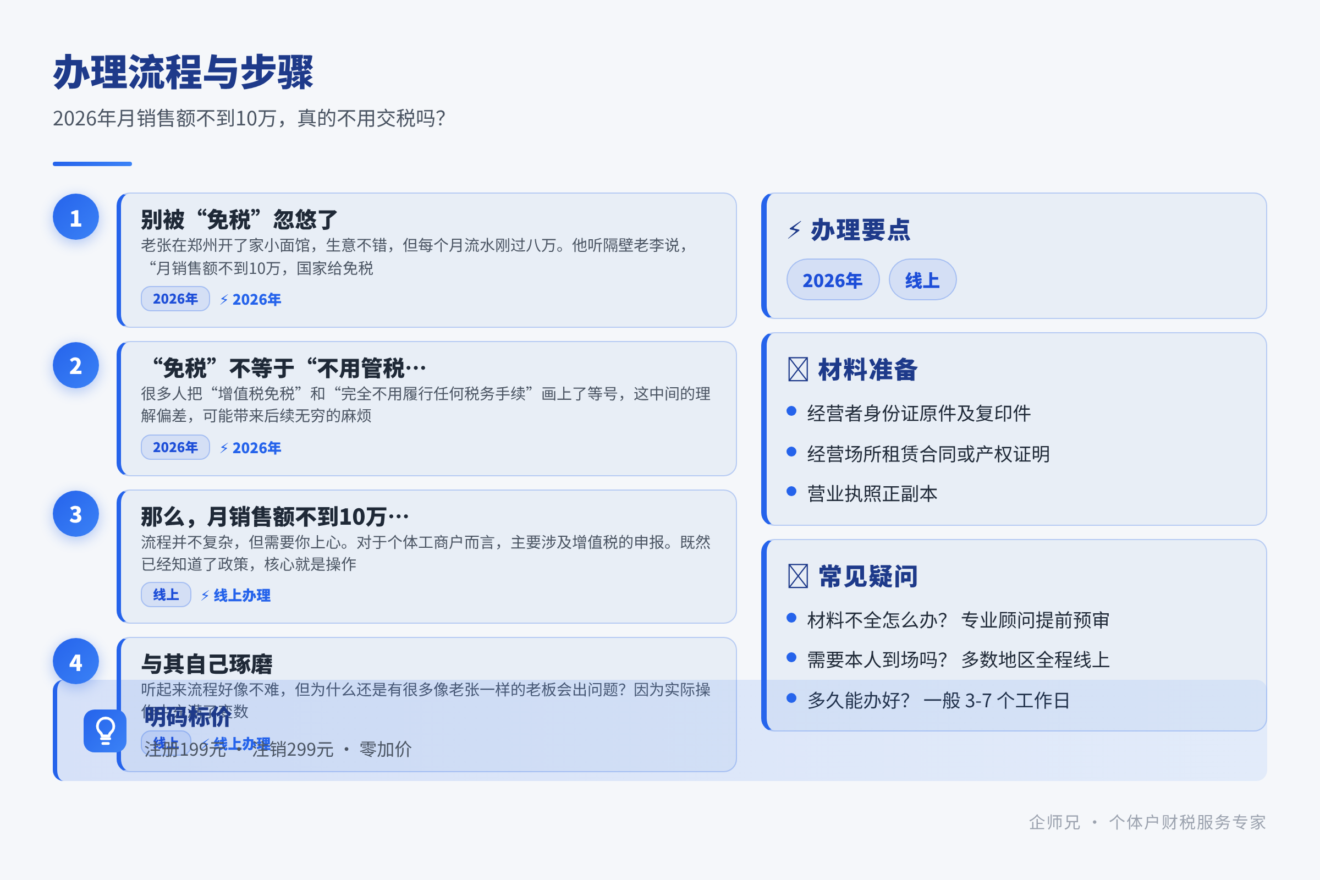Click the bullet 营业执照正副本
The width and height of the screenshot is (1320, 880).
click(x=872, y=493)
